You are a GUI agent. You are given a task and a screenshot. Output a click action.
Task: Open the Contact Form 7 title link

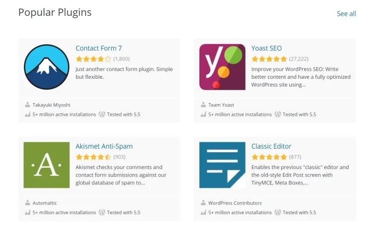point(99,48)
